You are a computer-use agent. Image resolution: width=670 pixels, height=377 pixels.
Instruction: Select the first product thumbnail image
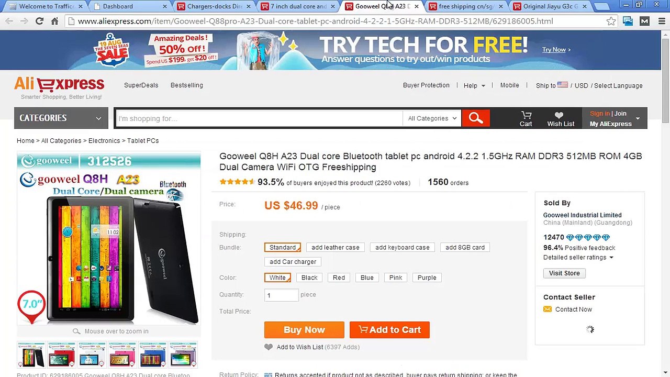[x=31, y=354]
